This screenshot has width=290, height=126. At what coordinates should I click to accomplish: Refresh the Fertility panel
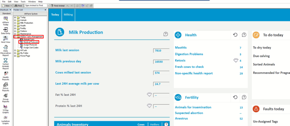coord(235,97)
